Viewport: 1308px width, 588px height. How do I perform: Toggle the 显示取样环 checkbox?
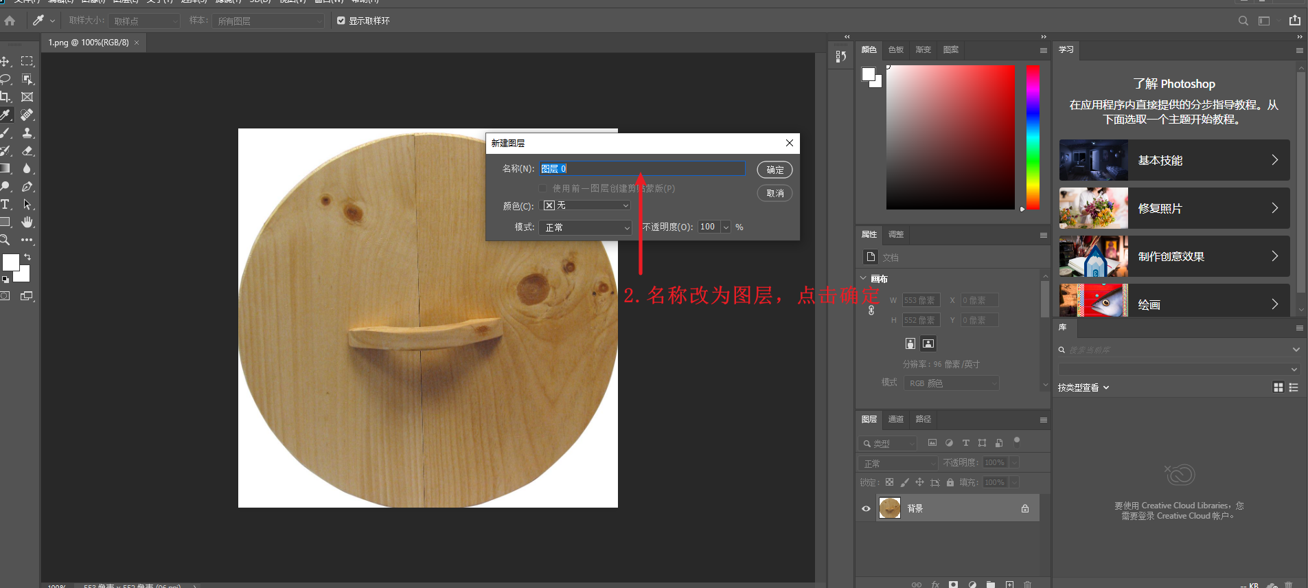tap(341, 21)
